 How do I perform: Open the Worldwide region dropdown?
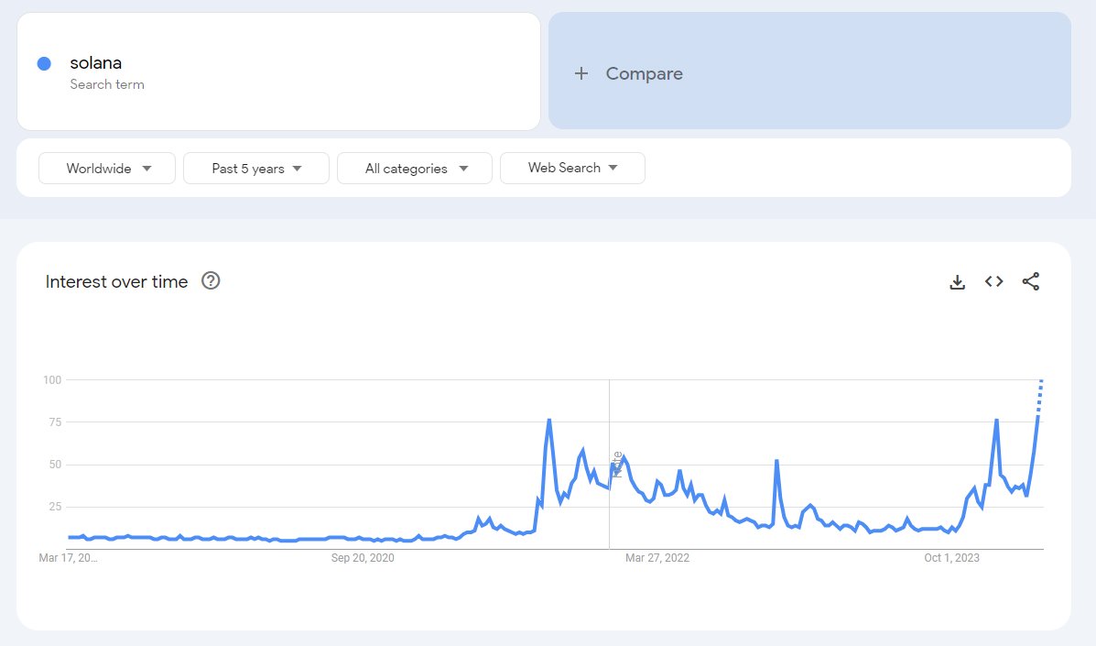(x=107, y=169)
